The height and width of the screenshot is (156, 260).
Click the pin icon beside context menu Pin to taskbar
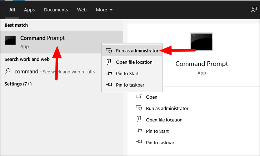click(x=109, y=85)
